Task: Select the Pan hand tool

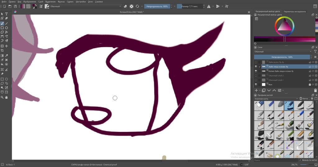Action: click(7, 97)
